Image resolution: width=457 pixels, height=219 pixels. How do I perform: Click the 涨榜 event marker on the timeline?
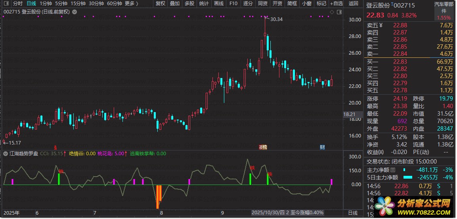tap(263, 147)
